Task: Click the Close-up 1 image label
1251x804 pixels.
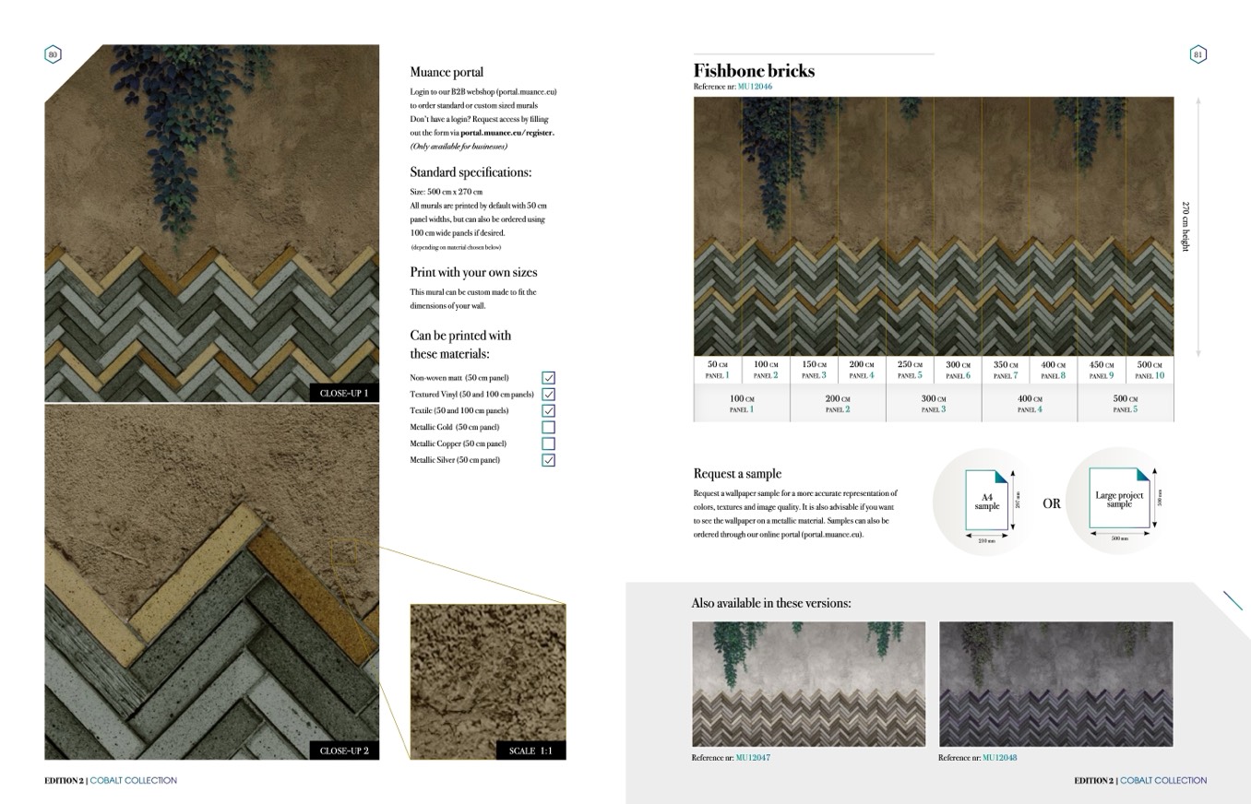Action: click(x=343, y=394)
